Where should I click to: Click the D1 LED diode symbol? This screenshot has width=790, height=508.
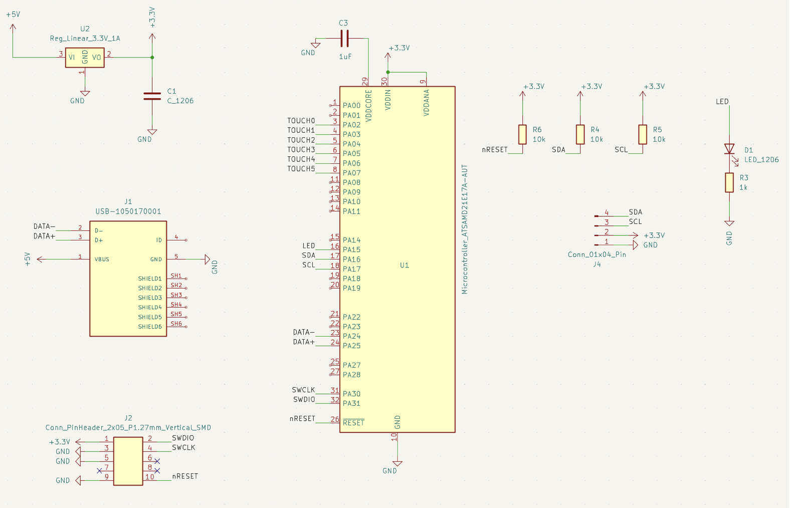[x=729, y=149]
